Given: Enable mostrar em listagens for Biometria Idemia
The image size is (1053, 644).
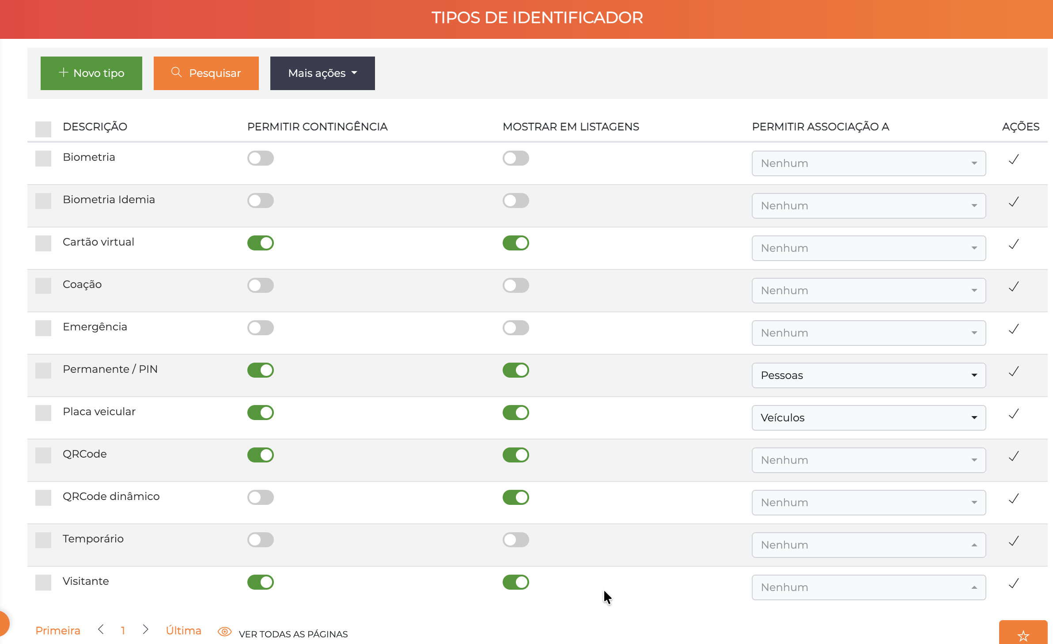Looking at the screenshot, I should 516,201.
